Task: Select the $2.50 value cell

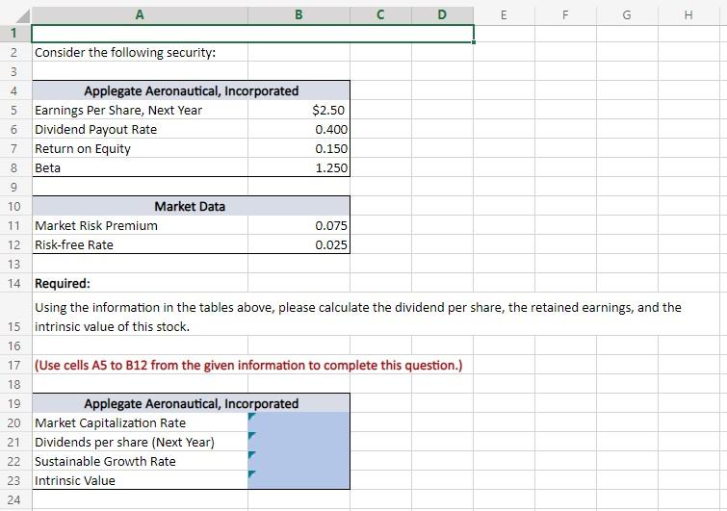Action: pyautogui.click(x=299, y=111)
